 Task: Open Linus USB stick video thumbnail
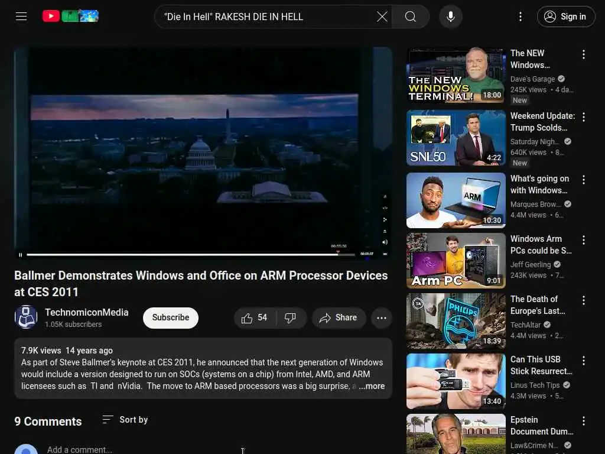point(456,381)
